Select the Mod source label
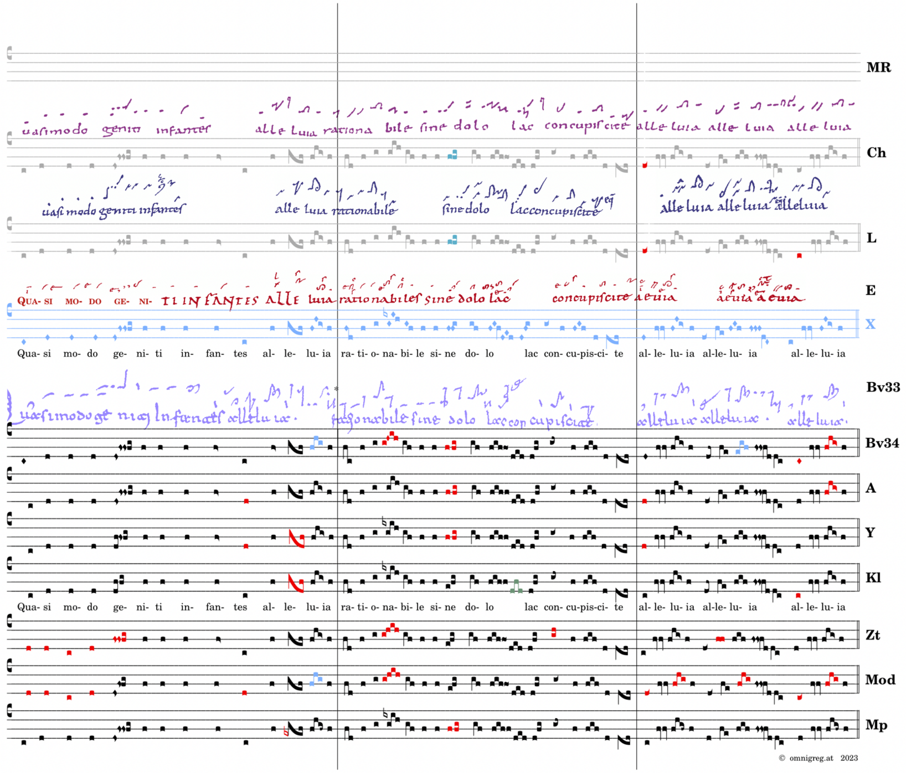906x773 pixels. 880,680
